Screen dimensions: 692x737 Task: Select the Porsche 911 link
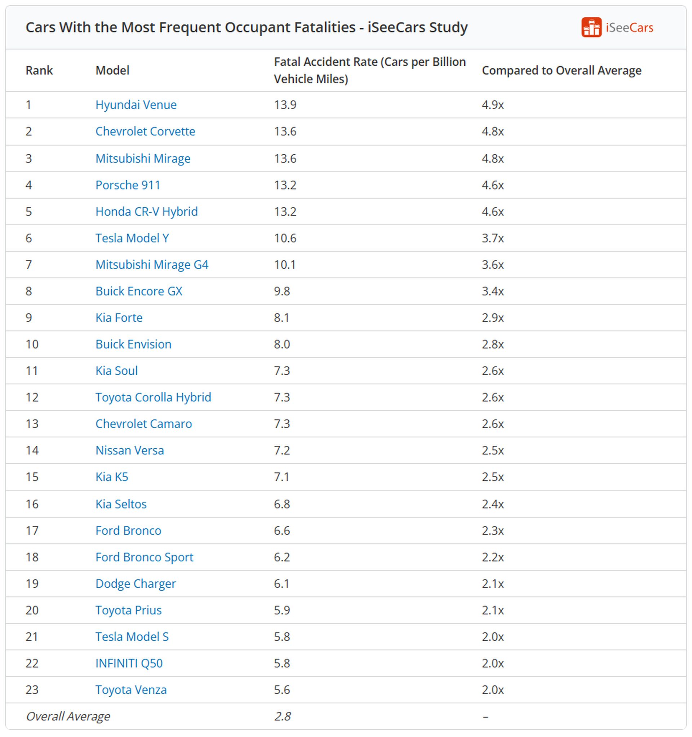point(128,185)
